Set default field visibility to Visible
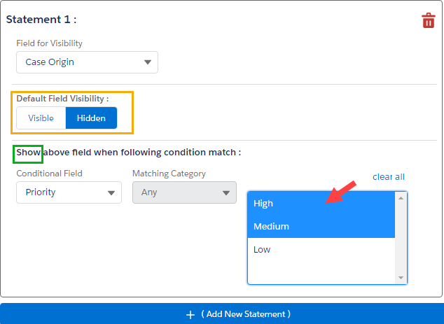444x324 pixels. 41,118
